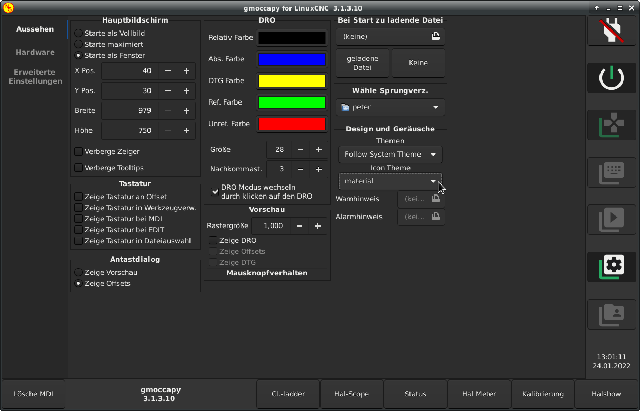Image resolution: width=640 pixels, height=411 pixels.
Task: Click the Breite field showing 979
Action: tap(130, 111)
